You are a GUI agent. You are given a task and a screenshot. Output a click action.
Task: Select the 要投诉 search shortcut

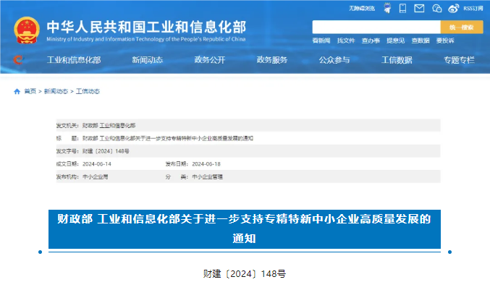pyautogui.click(x=445, y=40)
